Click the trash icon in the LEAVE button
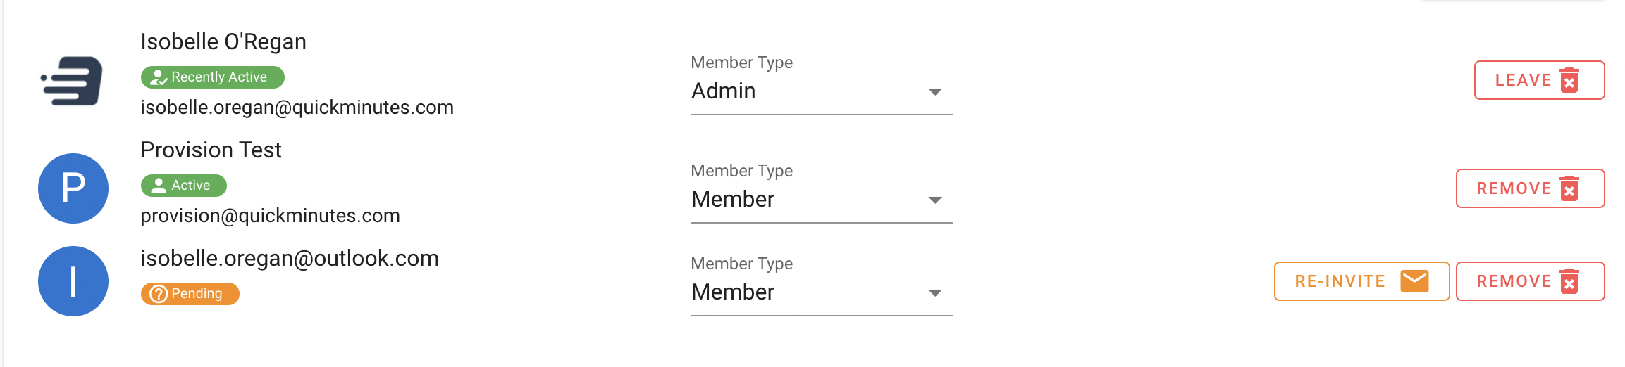 [x=1569, y=80]
